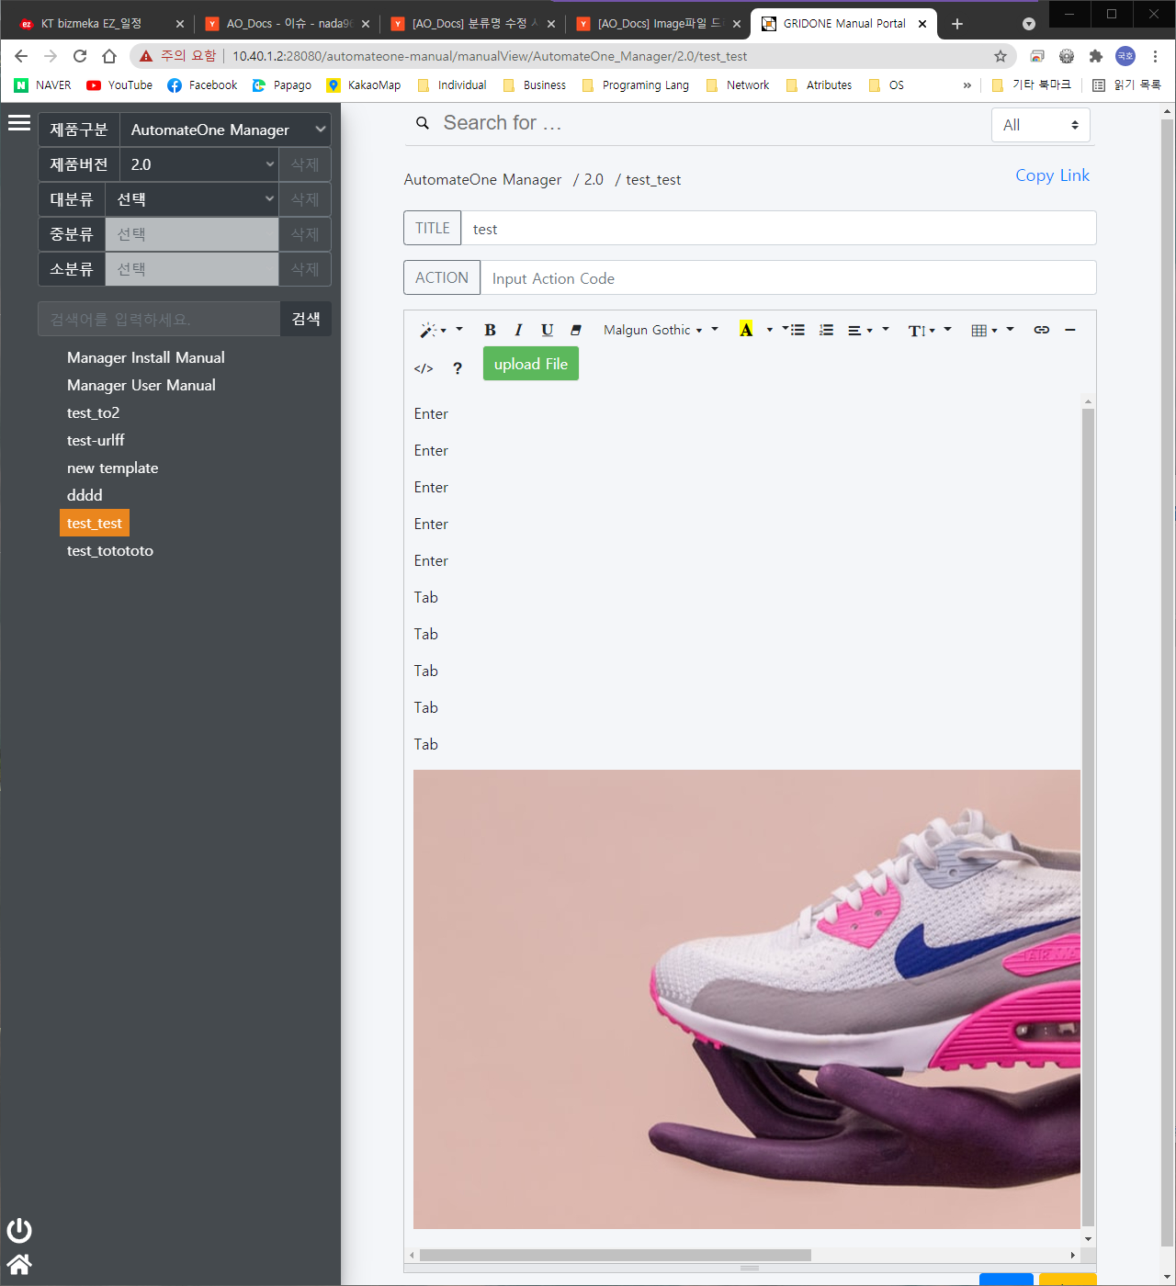This screenshot has width=1176, height=1286.
Task: Toggle bold formatting in editor toolbar
Action: click(x=490, y=330)
